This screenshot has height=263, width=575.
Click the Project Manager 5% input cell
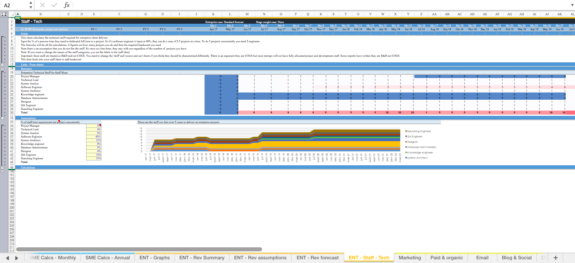click(94, 126)
